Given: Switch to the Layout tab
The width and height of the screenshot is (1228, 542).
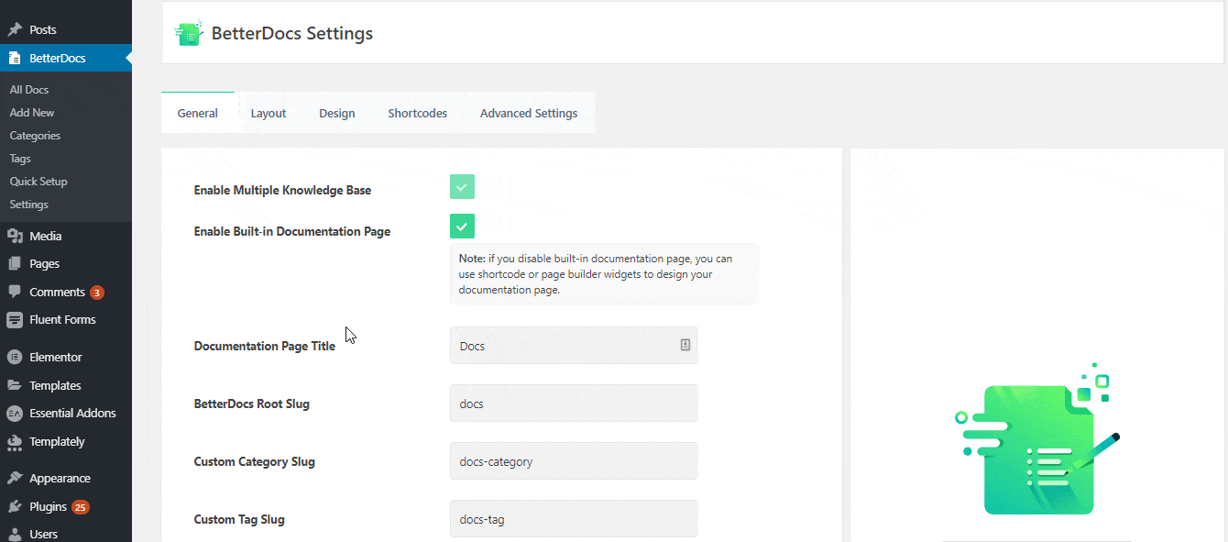Looking at the screenshot, I should point(269,113).
